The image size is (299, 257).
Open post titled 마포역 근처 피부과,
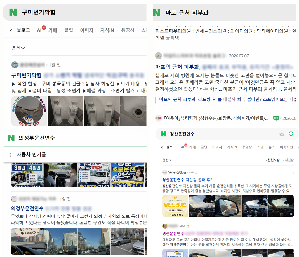coord(178,67)
